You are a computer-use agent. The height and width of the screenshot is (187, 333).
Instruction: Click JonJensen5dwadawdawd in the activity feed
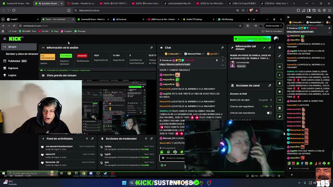click(x=59, y=146)
